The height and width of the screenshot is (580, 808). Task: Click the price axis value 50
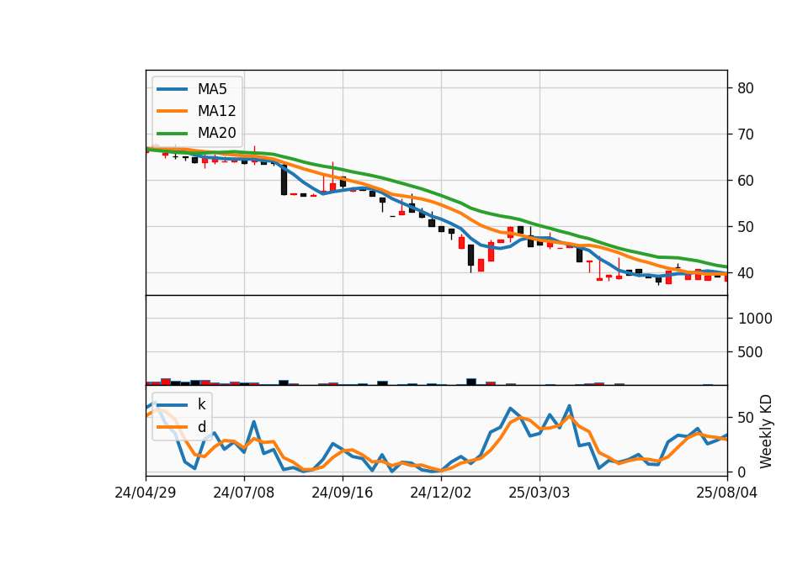click(x=746, y=227)
